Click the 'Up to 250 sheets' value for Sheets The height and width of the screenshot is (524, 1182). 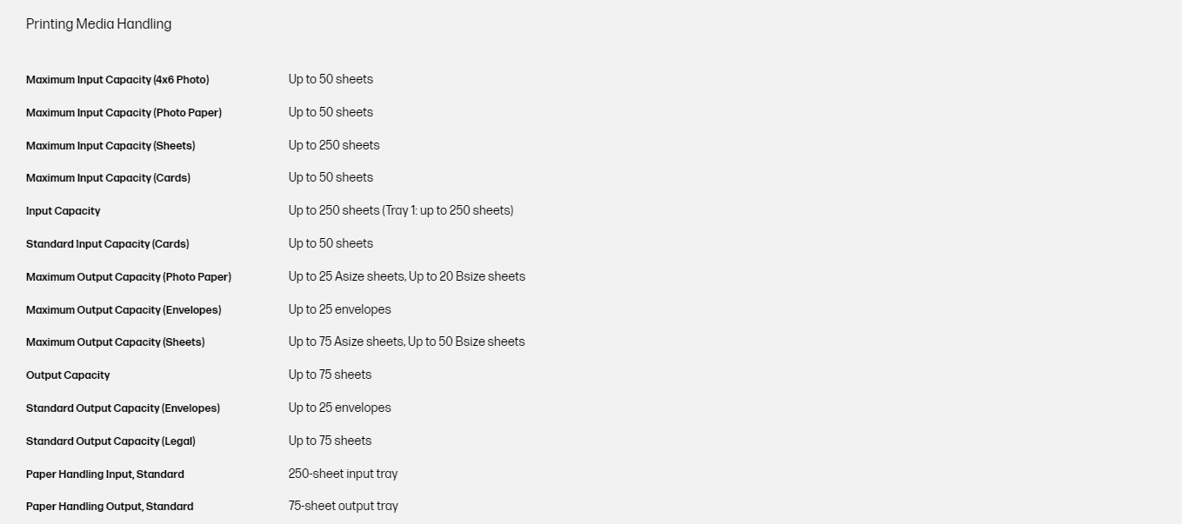coord(334,145)
